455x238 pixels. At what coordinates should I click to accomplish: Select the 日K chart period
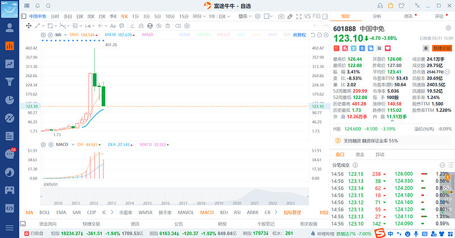tap(80, 16)
